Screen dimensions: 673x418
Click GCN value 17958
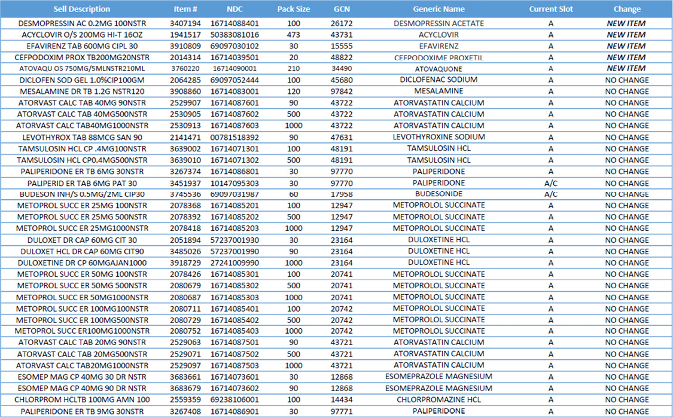pyautogui.click(x=342, y=194)
